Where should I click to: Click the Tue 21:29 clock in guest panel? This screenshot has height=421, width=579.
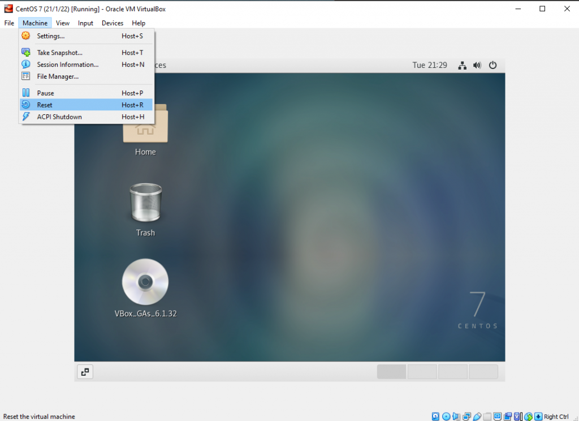[430, 66]
